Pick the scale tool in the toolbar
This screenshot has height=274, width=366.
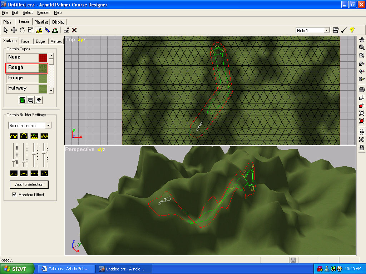(x=31, y=30)
